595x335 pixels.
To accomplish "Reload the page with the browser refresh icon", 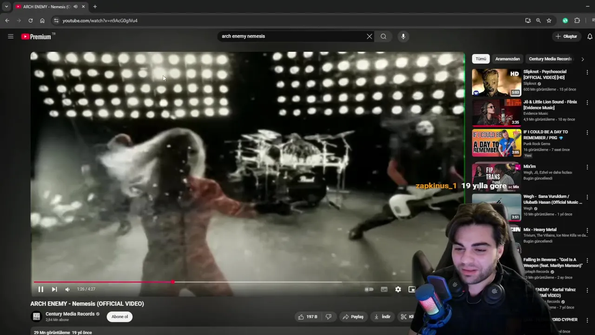I will point(31,20).
